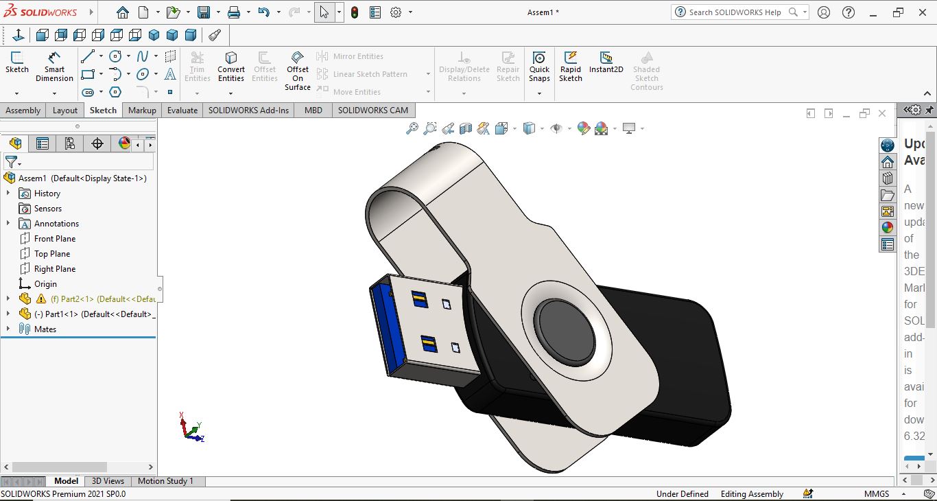Screen dimensions: 937x501
Task: Toggle Quick Snaps
Action: [x=539, y=67]
